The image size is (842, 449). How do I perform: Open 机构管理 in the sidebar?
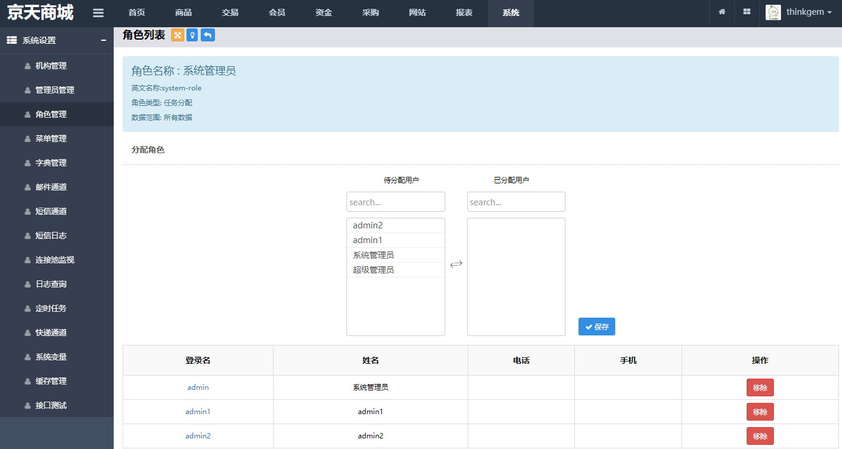pos(57,66)
